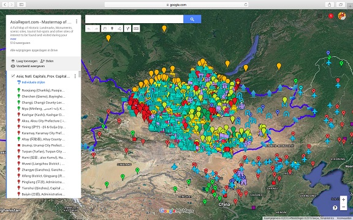Image resolution: width=353 pixels, height=220 pixels.
Task: Select the Hami (also Kumul) entry
Action: [43, 158]
